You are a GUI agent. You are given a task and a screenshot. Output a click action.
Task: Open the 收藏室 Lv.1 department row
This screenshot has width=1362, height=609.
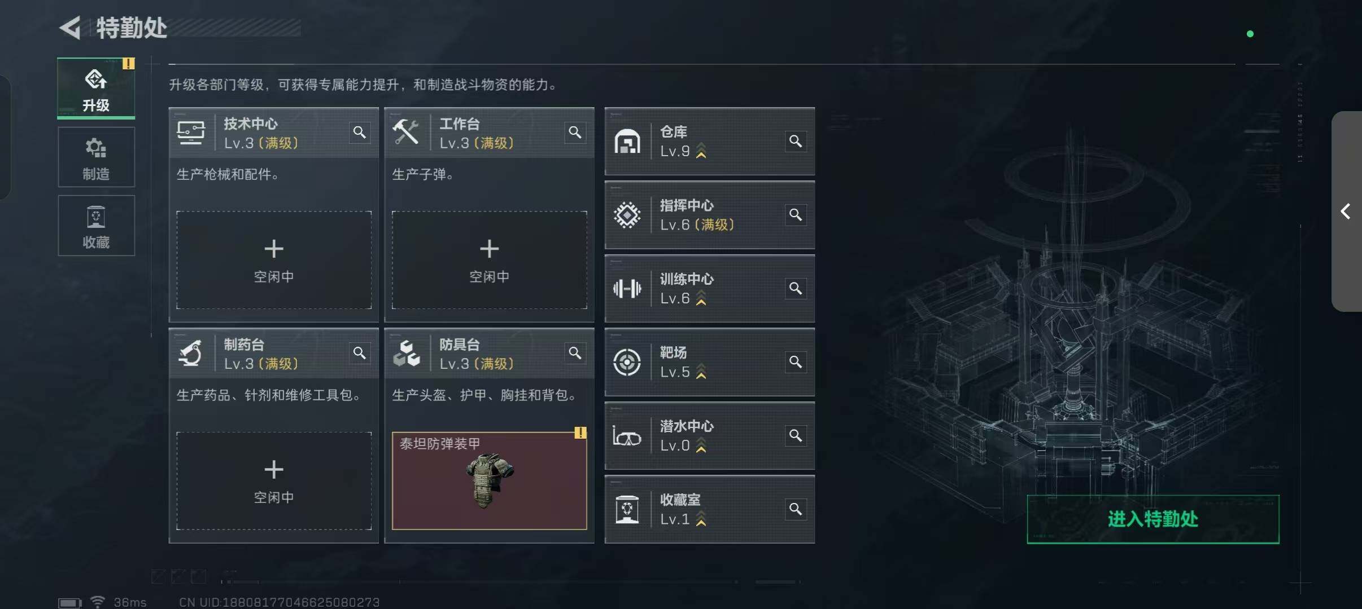[709, 510]
